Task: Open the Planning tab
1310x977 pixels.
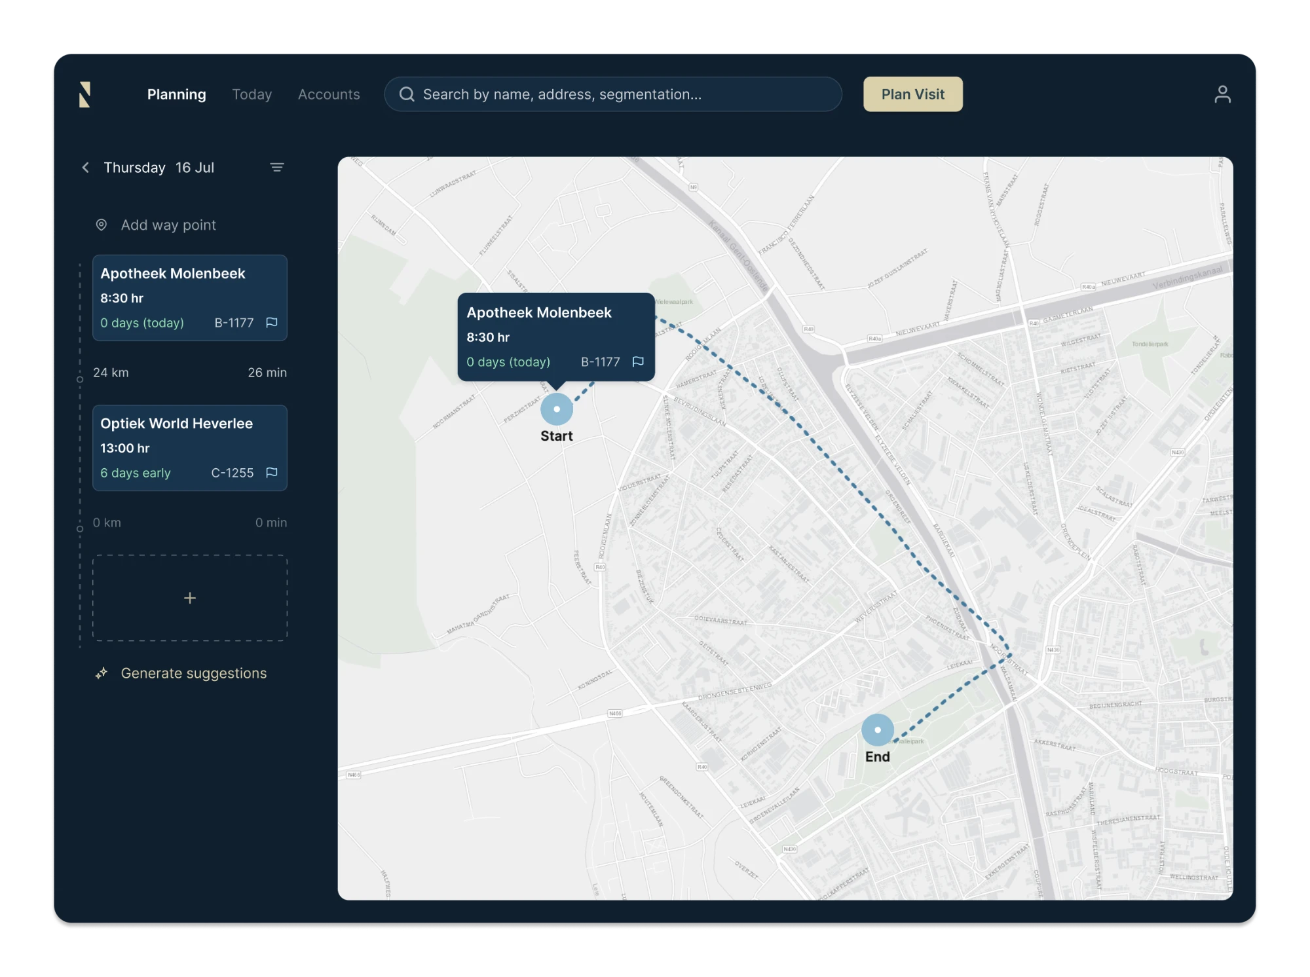Action: 176,94
